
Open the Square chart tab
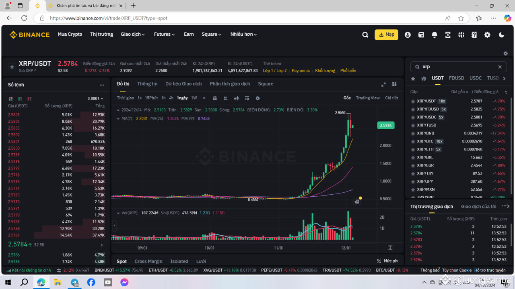point(266,84)
